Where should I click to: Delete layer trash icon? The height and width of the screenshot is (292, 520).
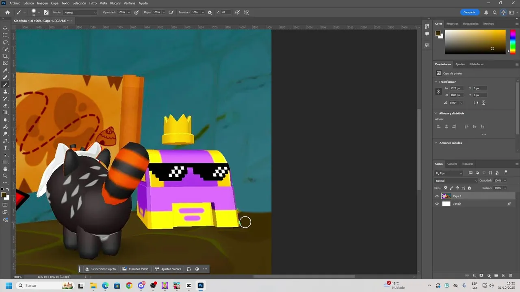point(511,275)
